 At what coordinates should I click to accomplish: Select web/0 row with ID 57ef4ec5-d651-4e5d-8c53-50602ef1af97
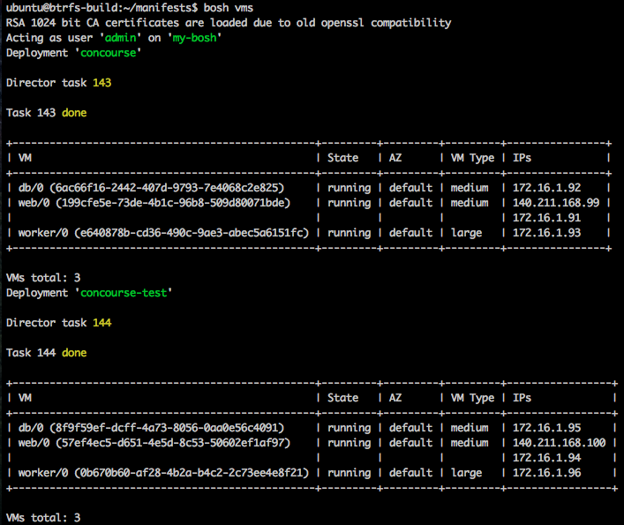(x=312, y=443)
